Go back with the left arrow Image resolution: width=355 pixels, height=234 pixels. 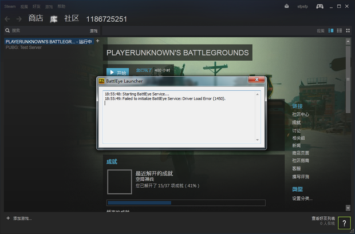tap(7, 19)
